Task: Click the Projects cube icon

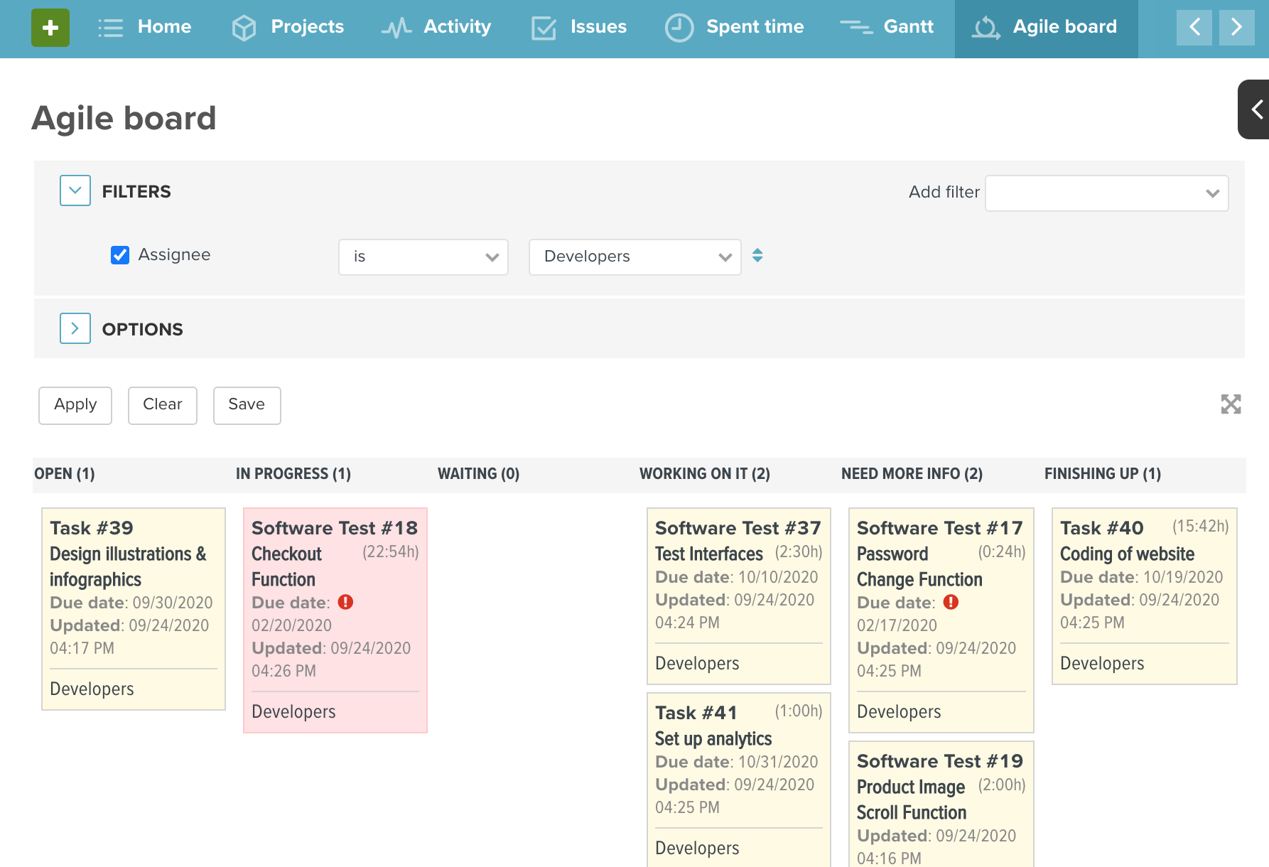Action: 244,28
